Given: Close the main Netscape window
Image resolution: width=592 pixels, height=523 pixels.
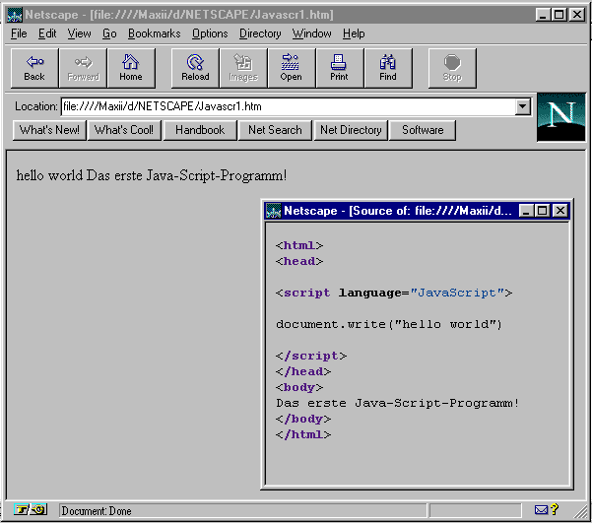Looking at the screenshot, I should click(577, 15).
